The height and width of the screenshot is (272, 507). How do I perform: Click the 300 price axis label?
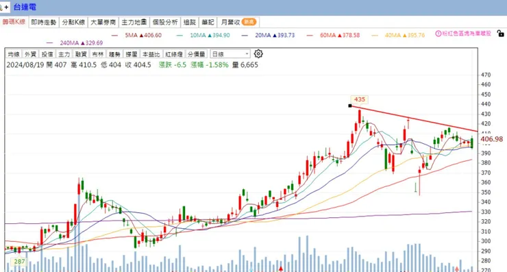(486, 241)
